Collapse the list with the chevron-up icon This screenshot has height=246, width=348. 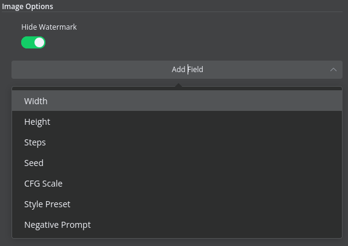click(333, 70)
